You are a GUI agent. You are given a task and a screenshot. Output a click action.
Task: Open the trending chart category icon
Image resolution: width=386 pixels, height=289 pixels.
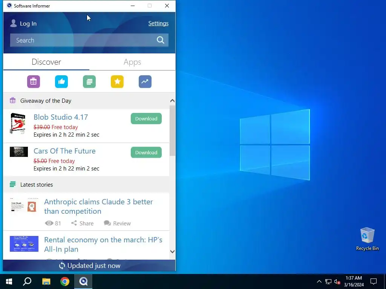pos(145,82)
